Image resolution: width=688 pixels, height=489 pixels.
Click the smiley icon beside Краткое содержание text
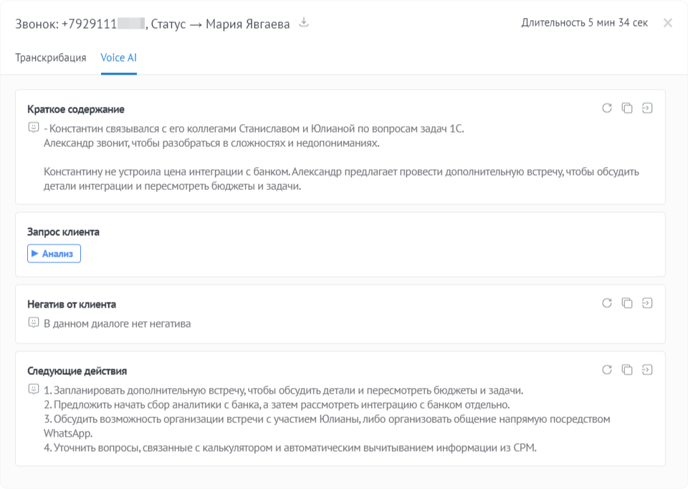tap(34, 128)
